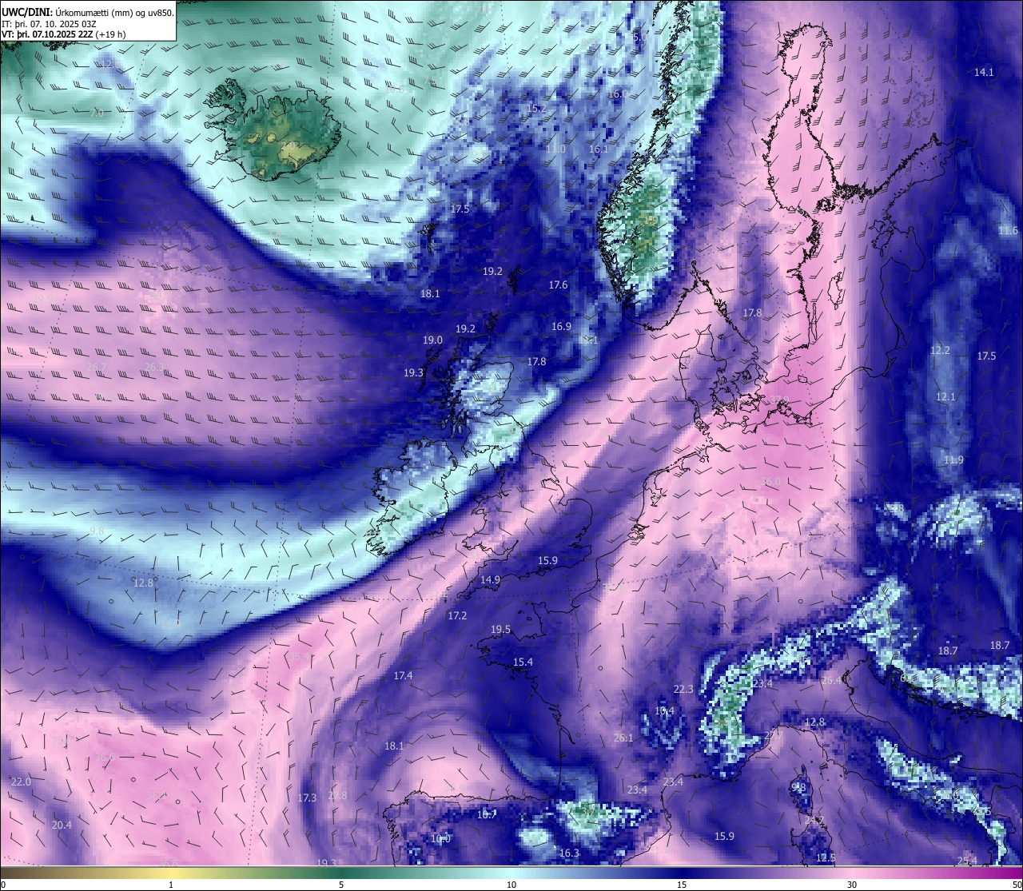Click the map value '19.5'

coord(500,629)
